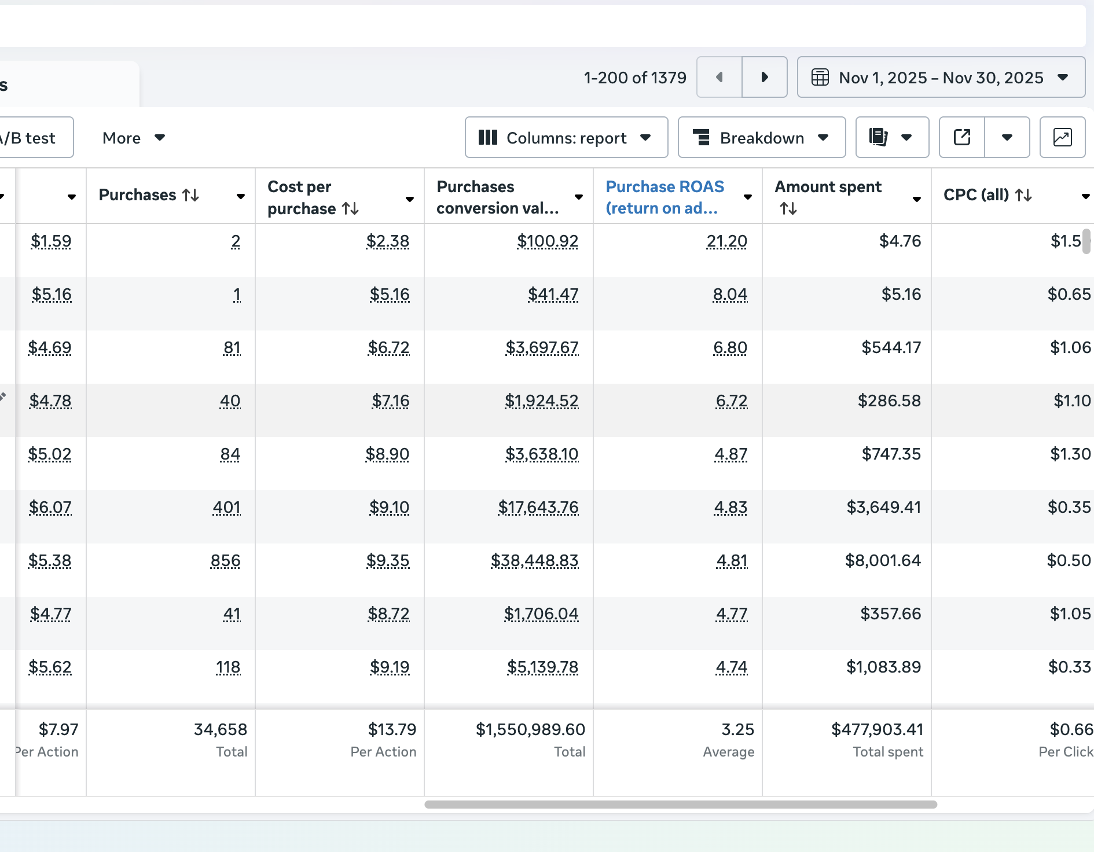Go to the next results page
Viewport: 1094px width, 852px height.
coord(765,77)
